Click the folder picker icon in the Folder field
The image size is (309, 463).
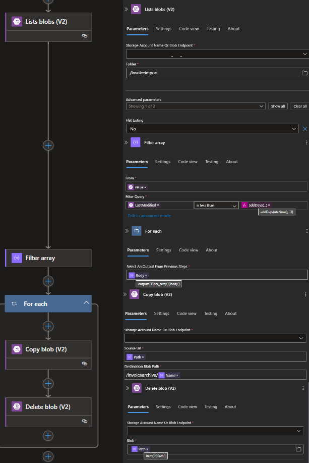(304, 72)
